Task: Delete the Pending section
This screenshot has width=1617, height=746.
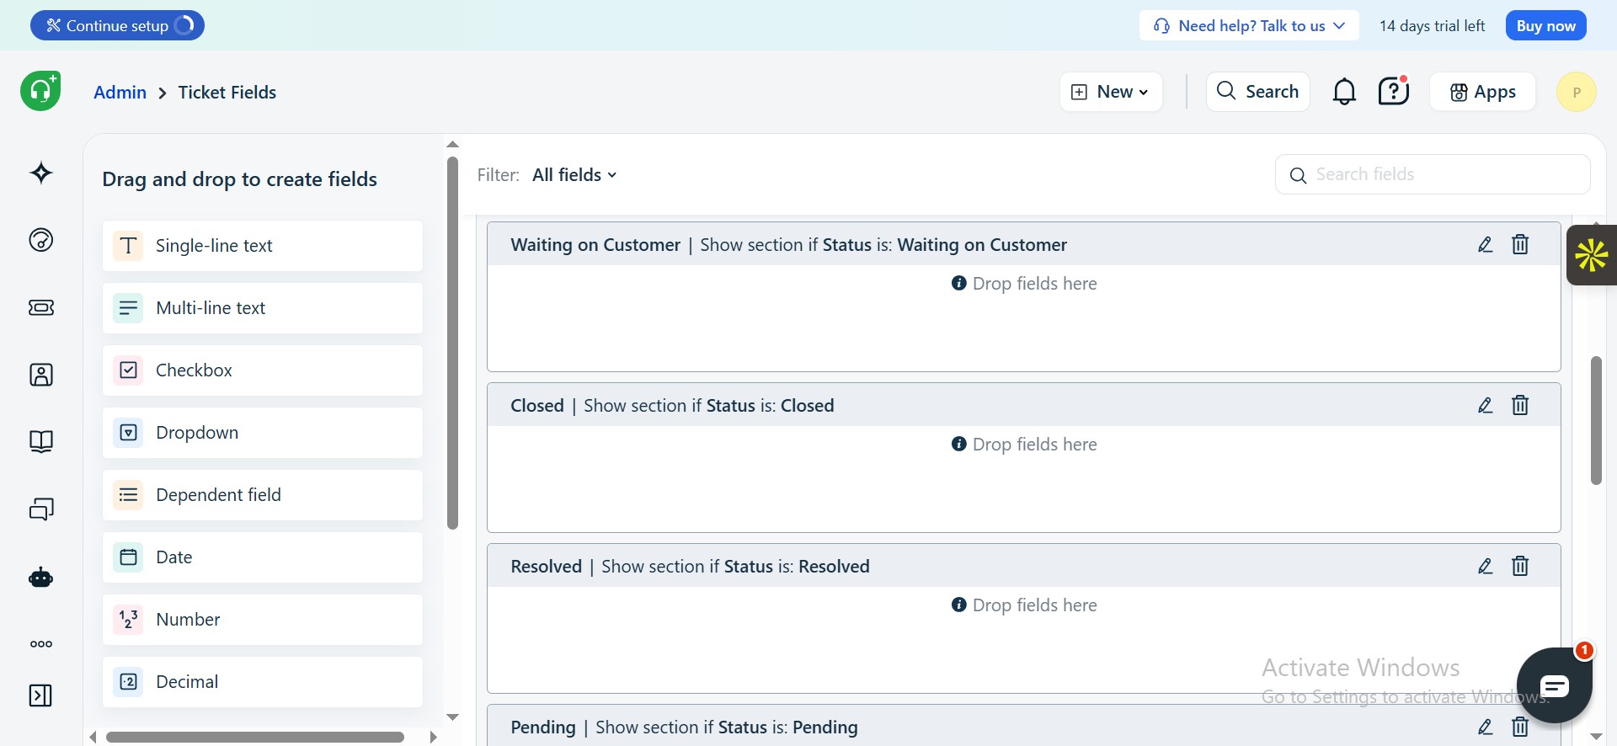Action: (x=1520, y=727)
